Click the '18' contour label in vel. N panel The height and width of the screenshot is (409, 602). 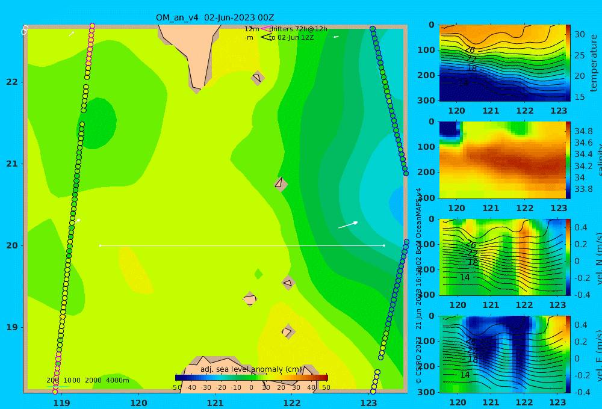pos(473,262)
